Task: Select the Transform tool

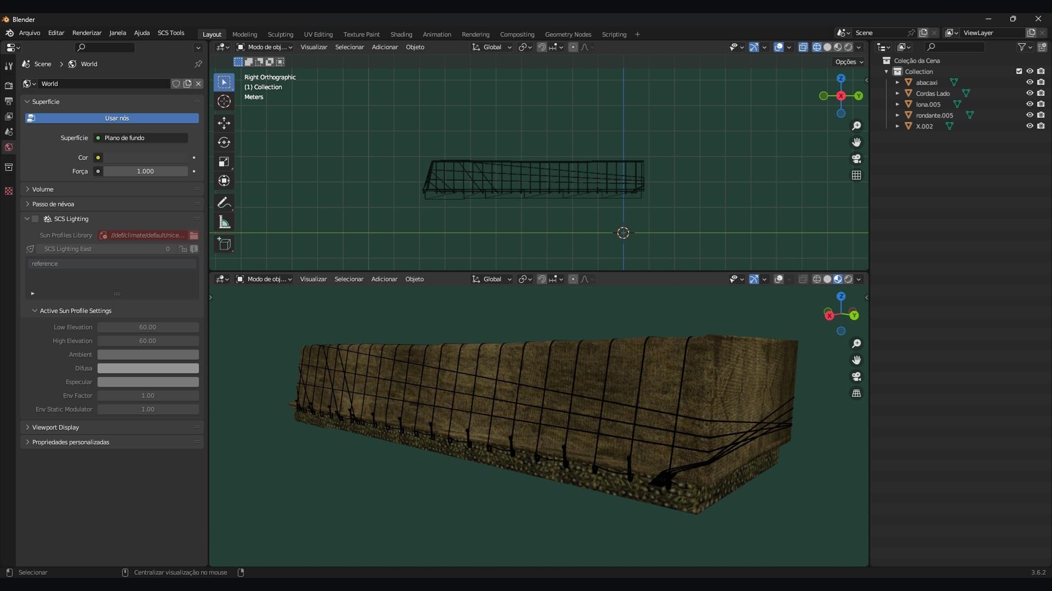Action: coord(224,181)
